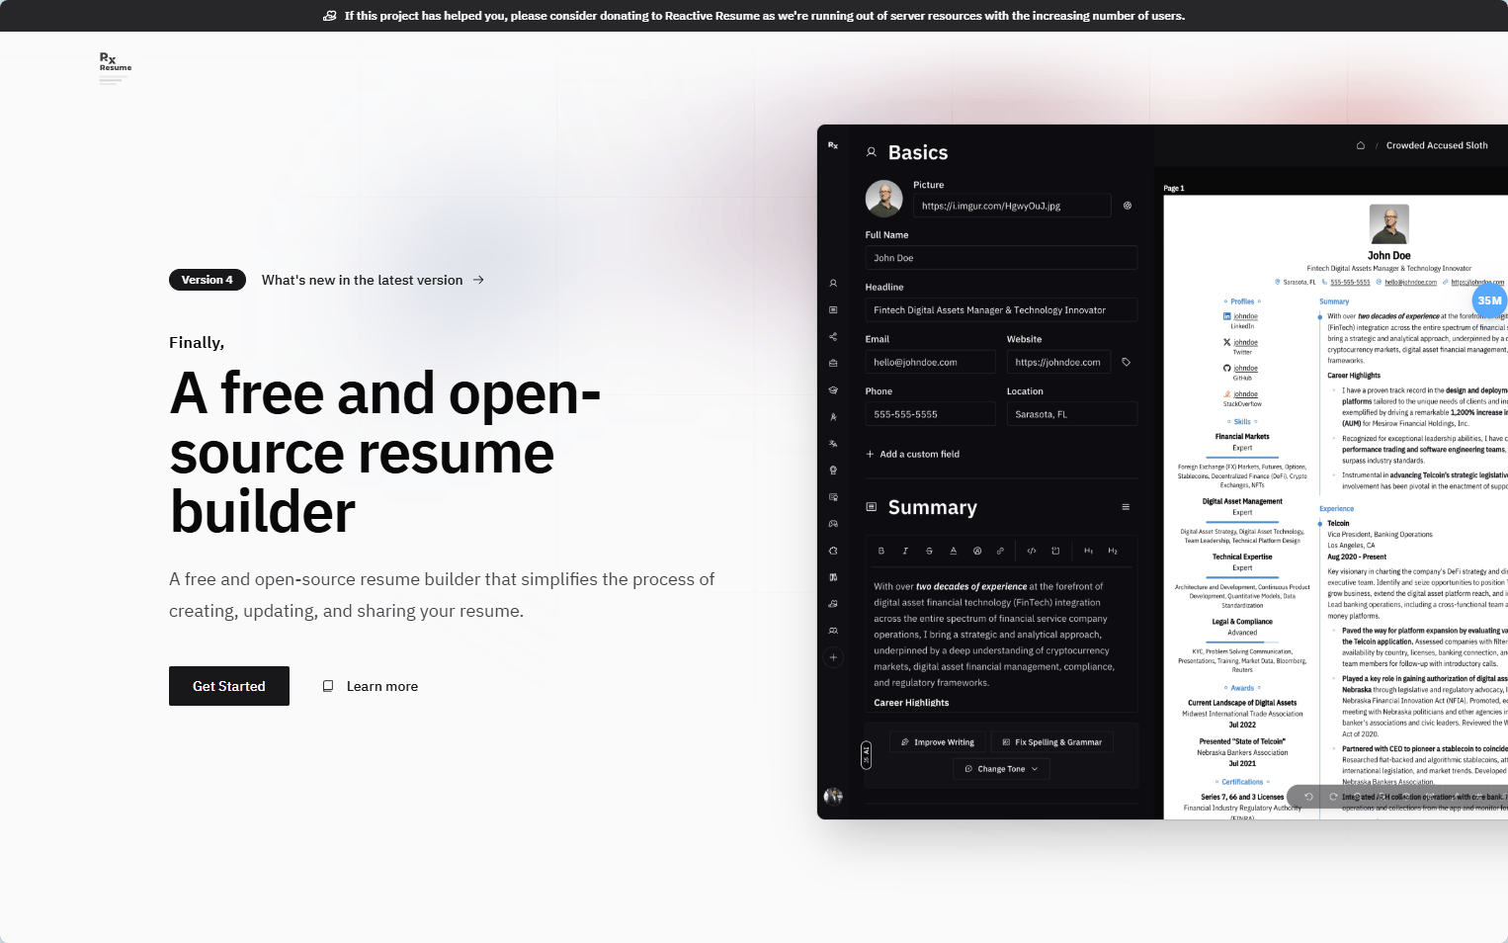Click the johndoe LinkedIn link in the preview
Viewport: 1508px width, 943px height.
1245,316
